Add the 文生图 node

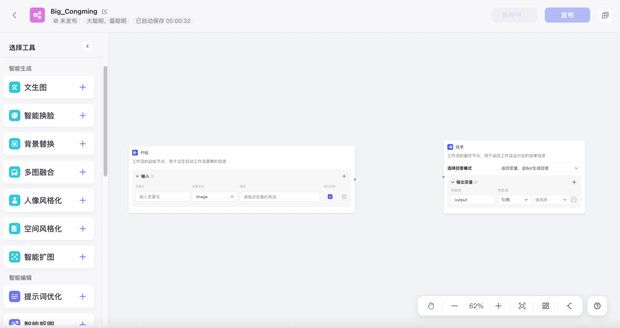point(83,87)
